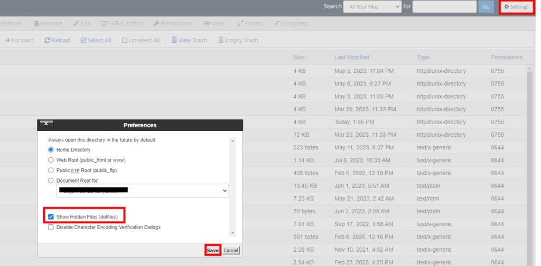Image resolution: width=541 pixels, height=266 pixels.
Task: Click the 'Jan 1, 2023, 5:51 AM' cell
Action: point(361,186)
